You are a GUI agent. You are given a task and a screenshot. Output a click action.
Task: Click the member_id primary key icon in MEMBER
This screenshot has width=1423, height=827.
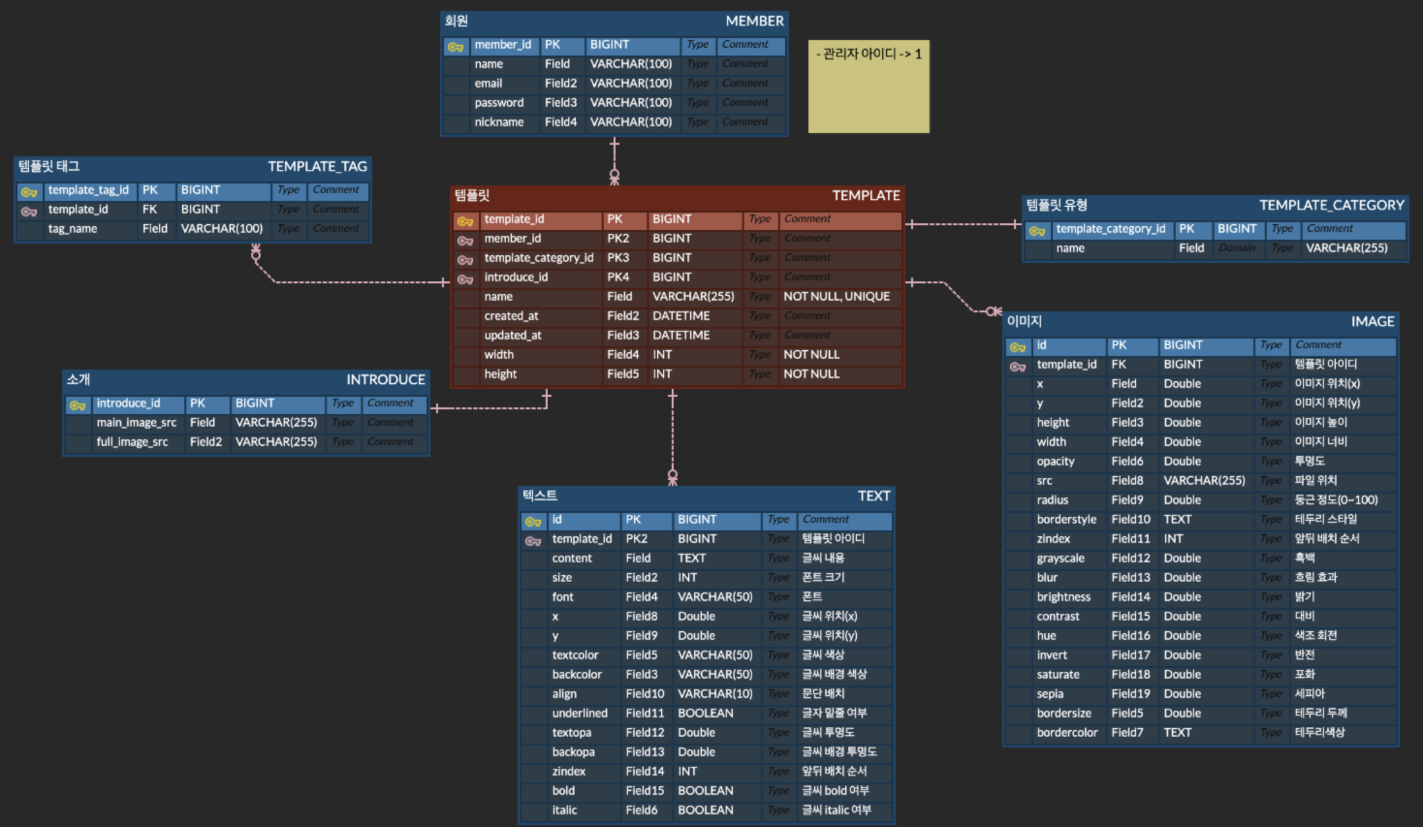pos(456,47)
